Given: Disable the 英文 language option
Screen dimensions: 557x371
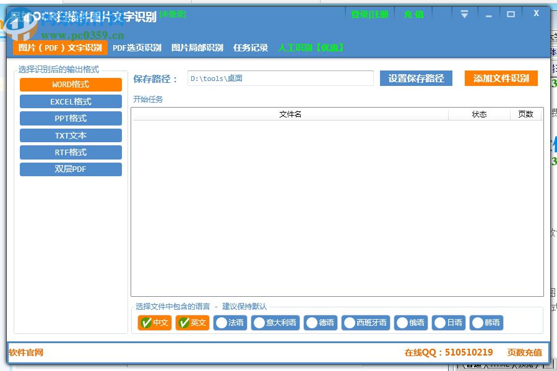Looking at the screenshot, I should pos(192,323).
